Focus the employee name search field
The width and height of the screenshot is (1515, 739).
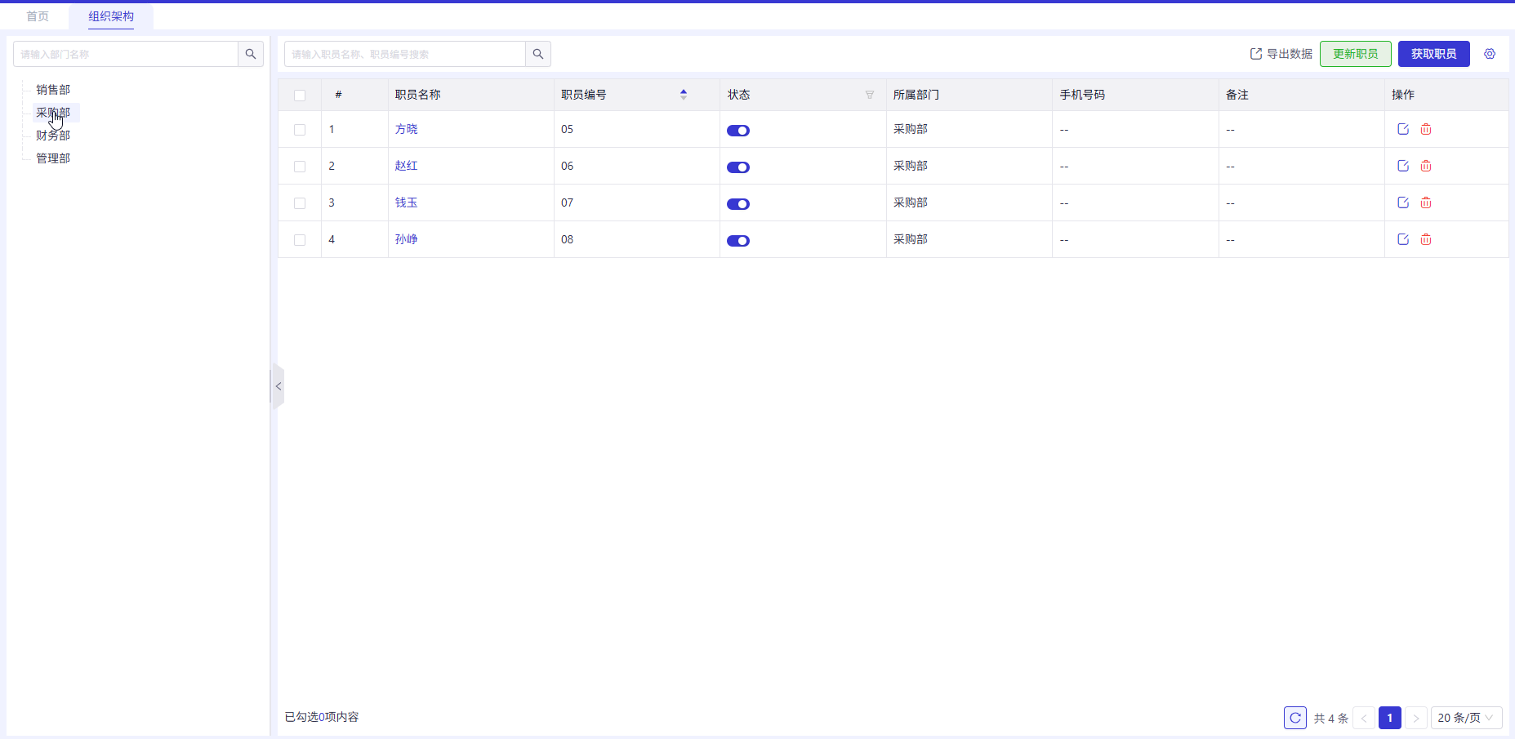tap(405, 54)
